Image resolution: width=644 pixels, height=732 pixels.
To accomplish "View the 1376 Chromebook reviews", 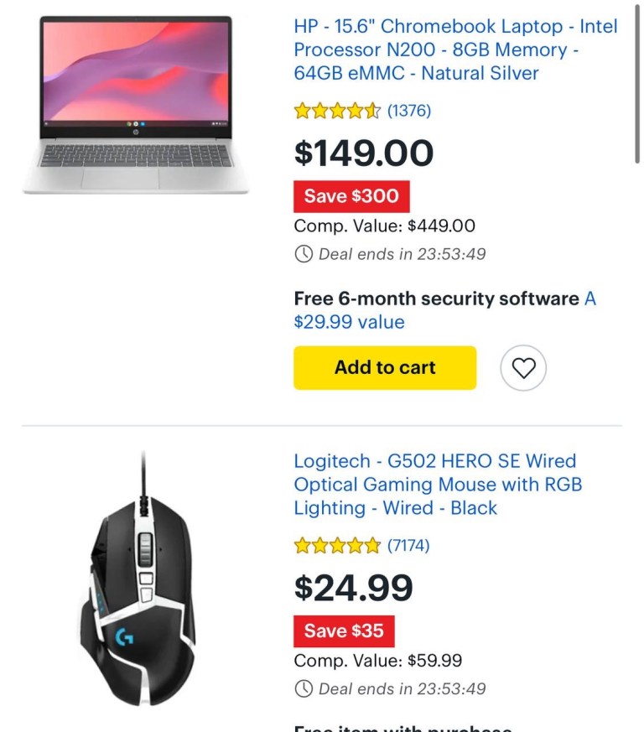I will (x=409, y=111).
